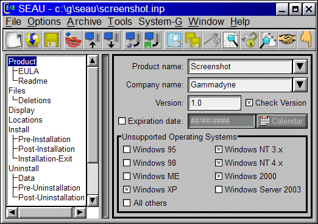Screen dimensions: 318x224
Task: Select the Uninstall tree item
Action: tap(24, 168)
